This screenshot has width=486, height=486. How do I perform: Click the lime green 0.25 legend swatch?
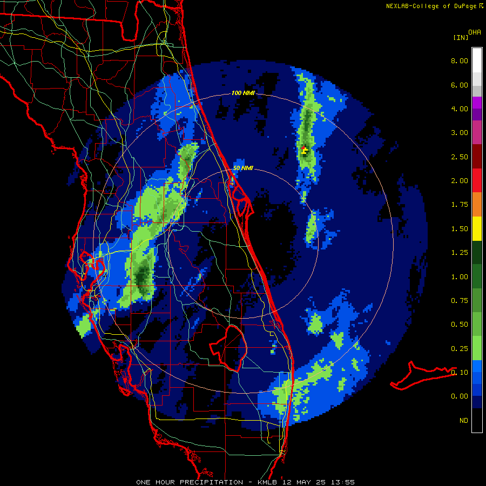[x=477, y=348]
